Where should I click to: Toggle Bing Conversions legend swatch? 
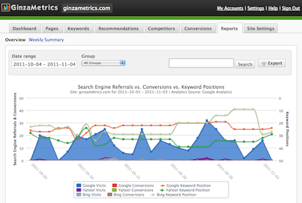(110, 195)
